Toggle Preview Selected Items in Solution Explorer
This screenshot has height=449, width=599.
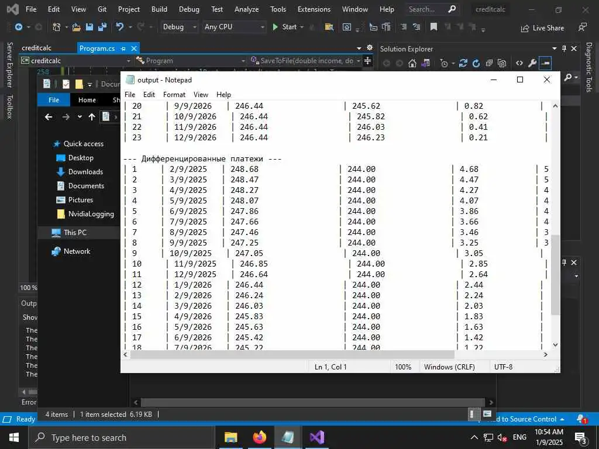tap(545, 63)
